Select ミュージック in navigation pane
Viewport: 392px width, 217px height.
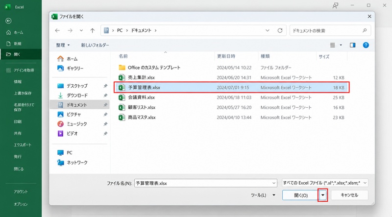click(x=79, y=124)
